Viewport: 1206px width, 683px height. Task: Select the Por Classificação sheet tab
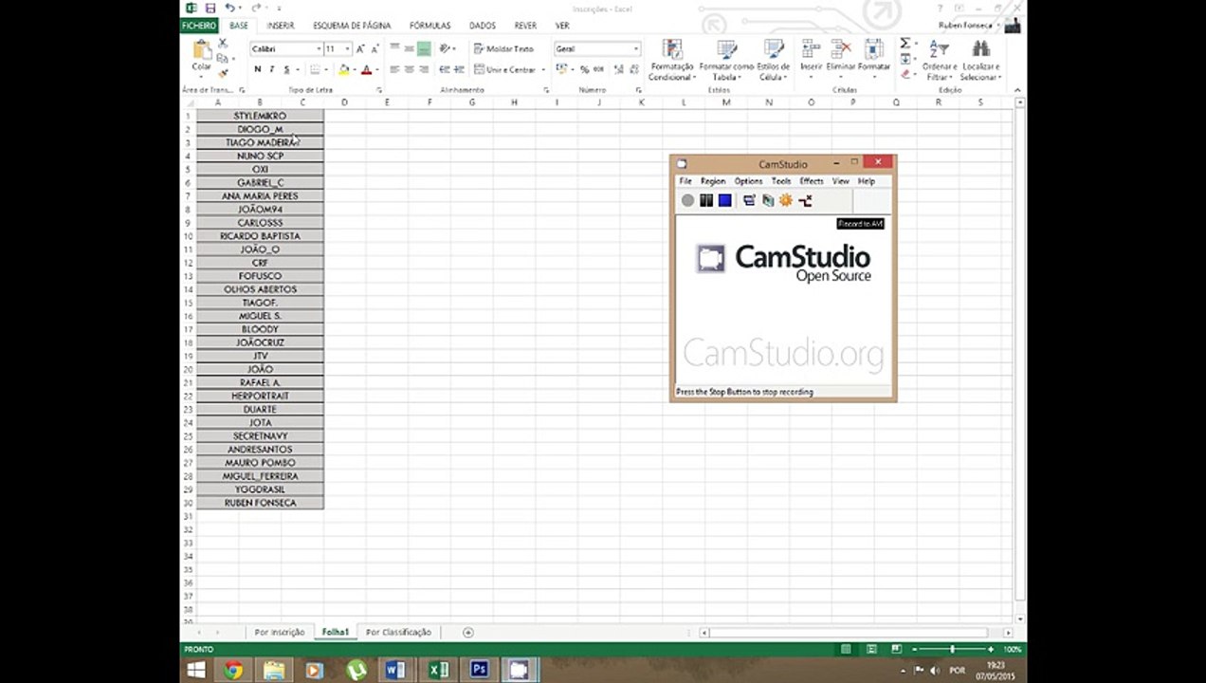tap(398, 632)
